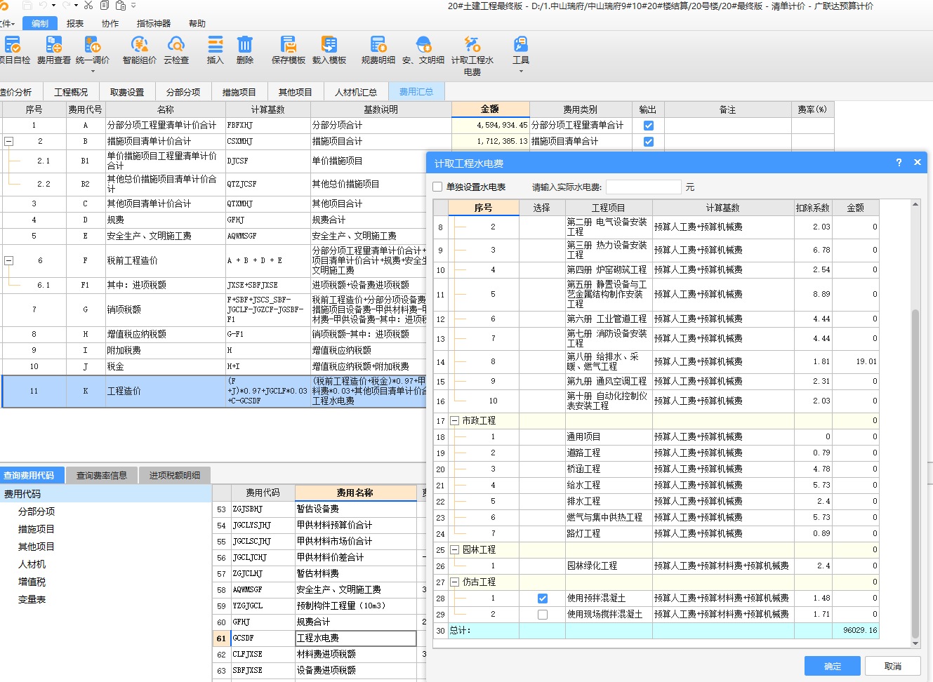The height and width of the screenshot is (682, 933).
Task: Select the 工程水电费 cell in row 61
Action: pos(356,638)
